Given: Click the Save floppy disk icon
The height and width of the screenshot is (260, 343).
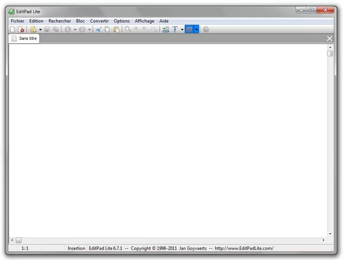Looking at the screenshot, I should coord(47,29).
